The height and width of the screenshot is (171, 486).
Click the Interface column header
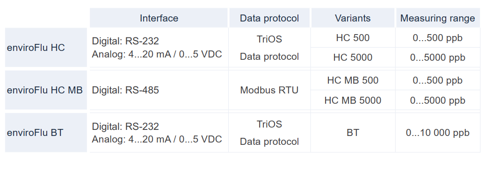pyautogui.click(x=159, y=18)
